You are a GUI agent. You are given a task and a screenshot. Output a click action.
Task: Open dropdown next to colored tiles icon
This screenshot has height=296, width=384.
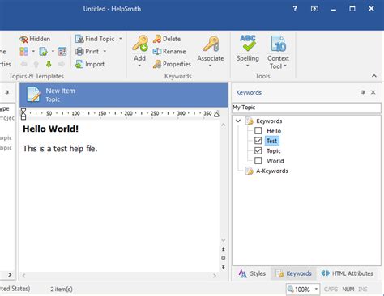coord(33,51)
